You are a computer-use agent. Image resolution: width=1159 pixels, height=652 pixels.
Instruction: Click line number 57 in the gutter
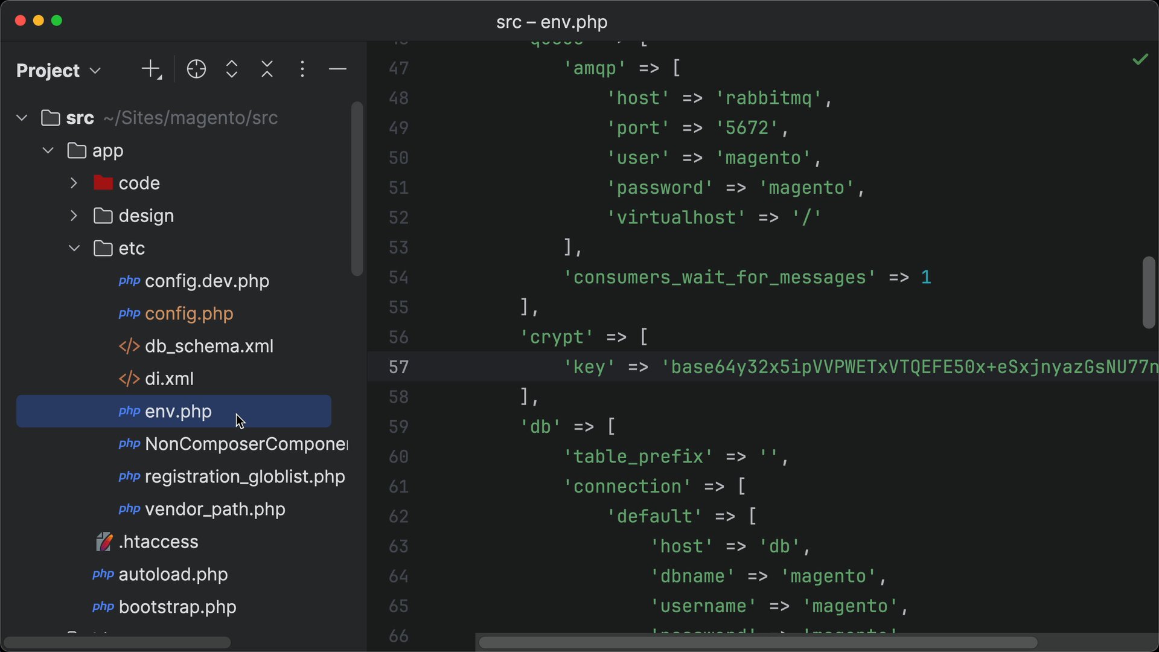(398, 367)
